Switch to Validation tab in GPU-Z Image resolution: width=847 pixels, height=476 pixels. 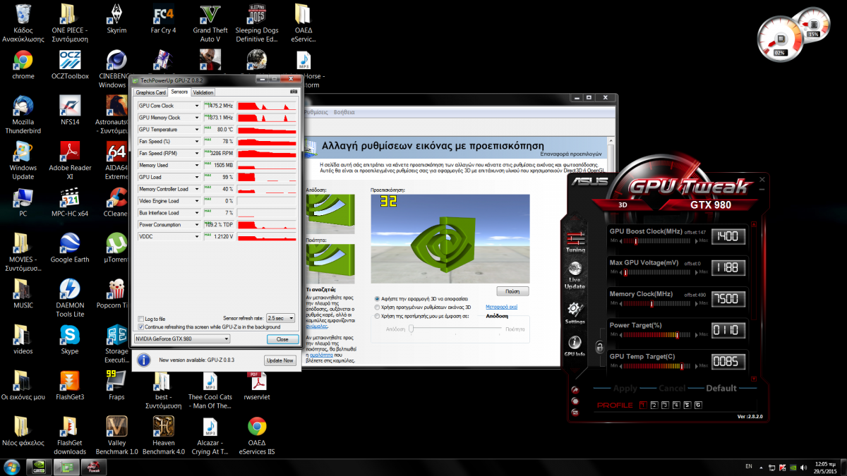203,92
